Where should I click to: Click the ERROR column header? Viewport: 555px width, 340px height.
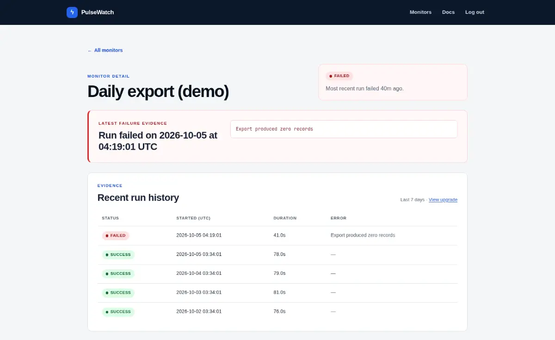click(339, 218)
